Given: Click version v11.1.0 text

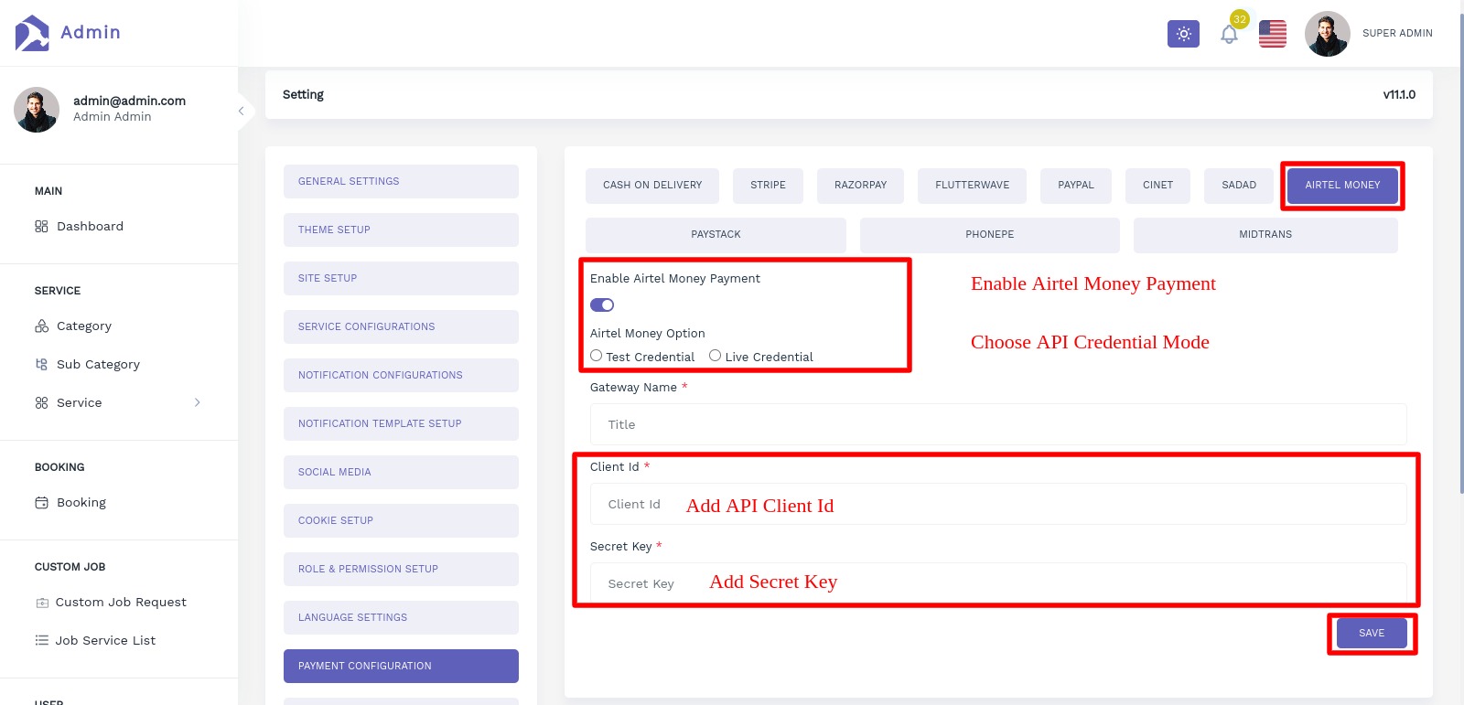Looking at the screenshot, I should pyautogui.click(x=1399, y=94).
